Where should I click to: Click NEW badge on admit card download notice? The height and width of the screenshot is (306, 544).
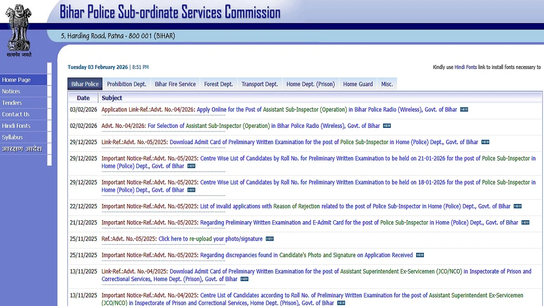pyautogui.click(x=485, y=142)
